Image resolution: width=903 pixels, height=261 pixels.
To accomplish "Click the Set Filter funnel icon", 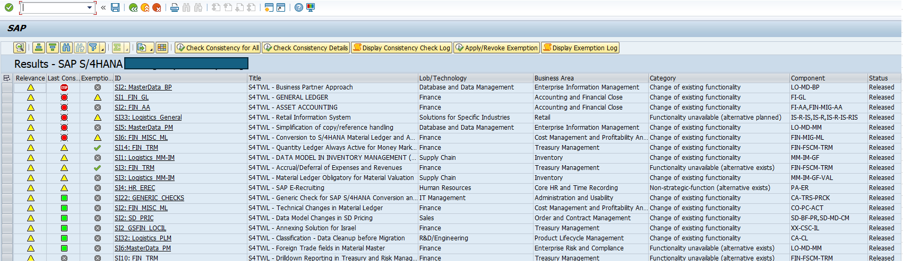I will click(x=93, y=48).
